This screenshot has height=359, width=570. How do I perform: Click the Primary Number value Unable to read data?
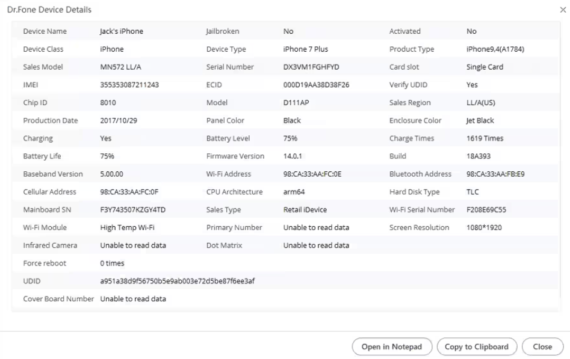tap(316, 227)
